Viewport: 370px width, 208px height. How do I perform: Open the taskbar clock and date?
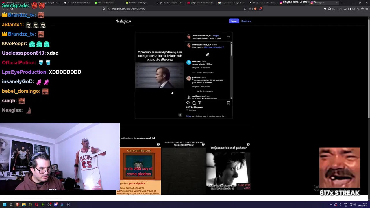pos(363,205)
